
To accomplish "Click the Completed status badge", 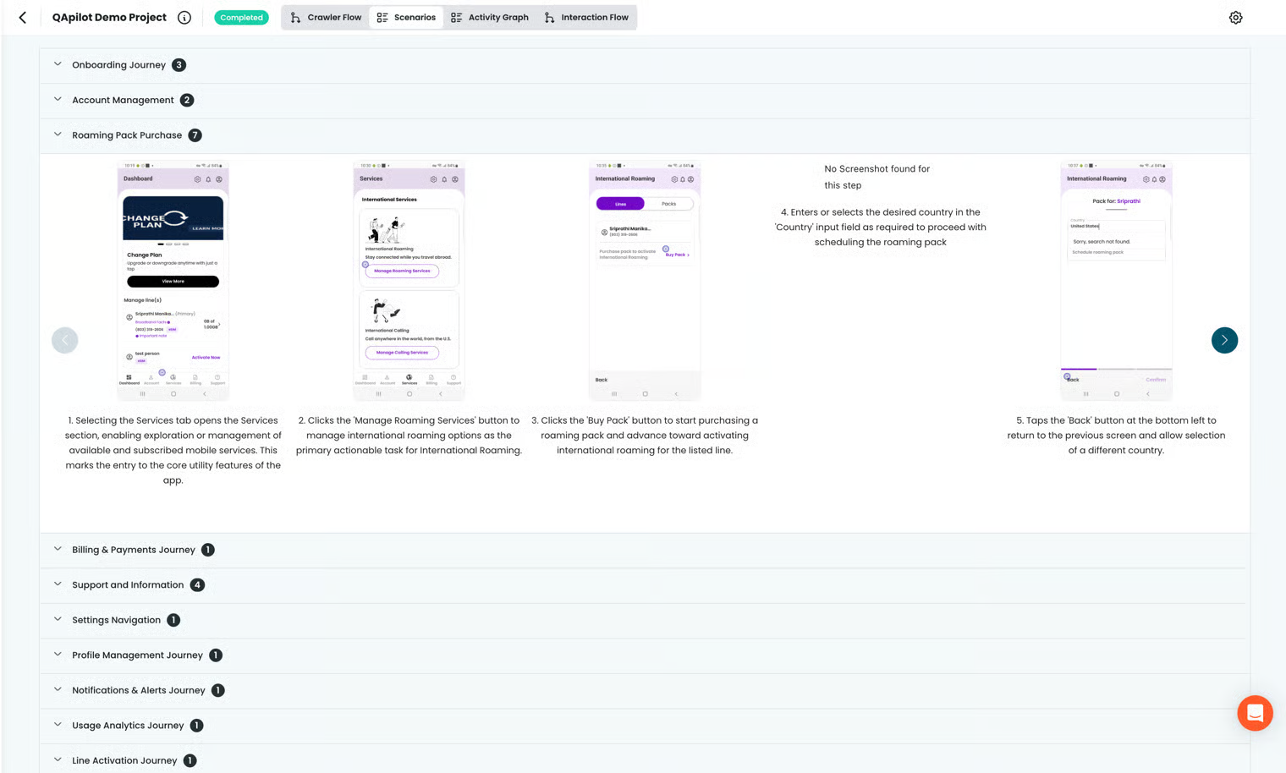I will (x=241, y=18).
